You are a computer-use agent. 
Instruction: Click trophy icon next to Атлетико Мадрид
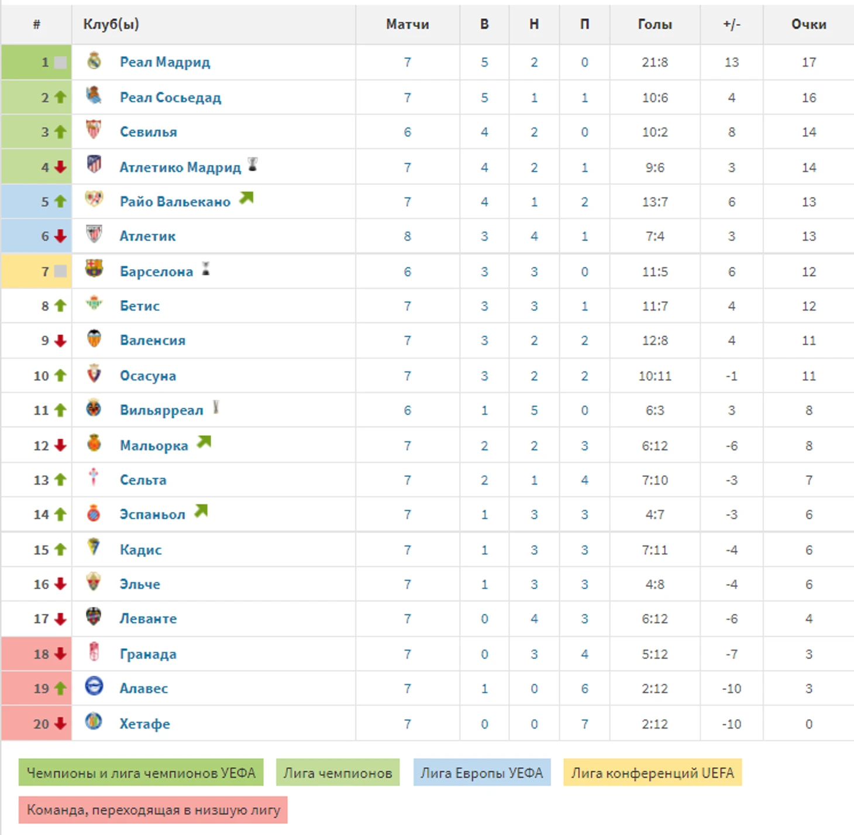click(x=253, y=164)
